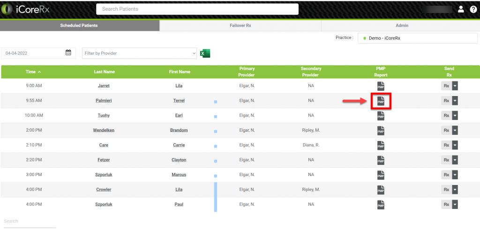
Task: Open PMP report for Jarret Lila
Action: (381, 86)
